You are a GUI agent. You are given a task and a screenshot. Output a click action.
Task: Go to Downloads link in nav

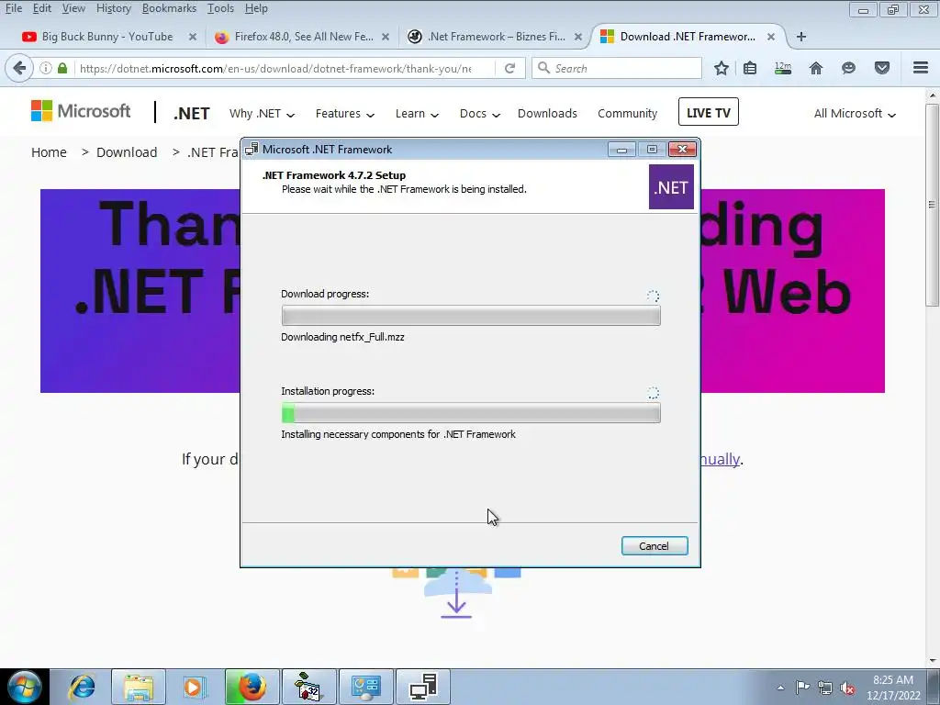click(547, 113)
